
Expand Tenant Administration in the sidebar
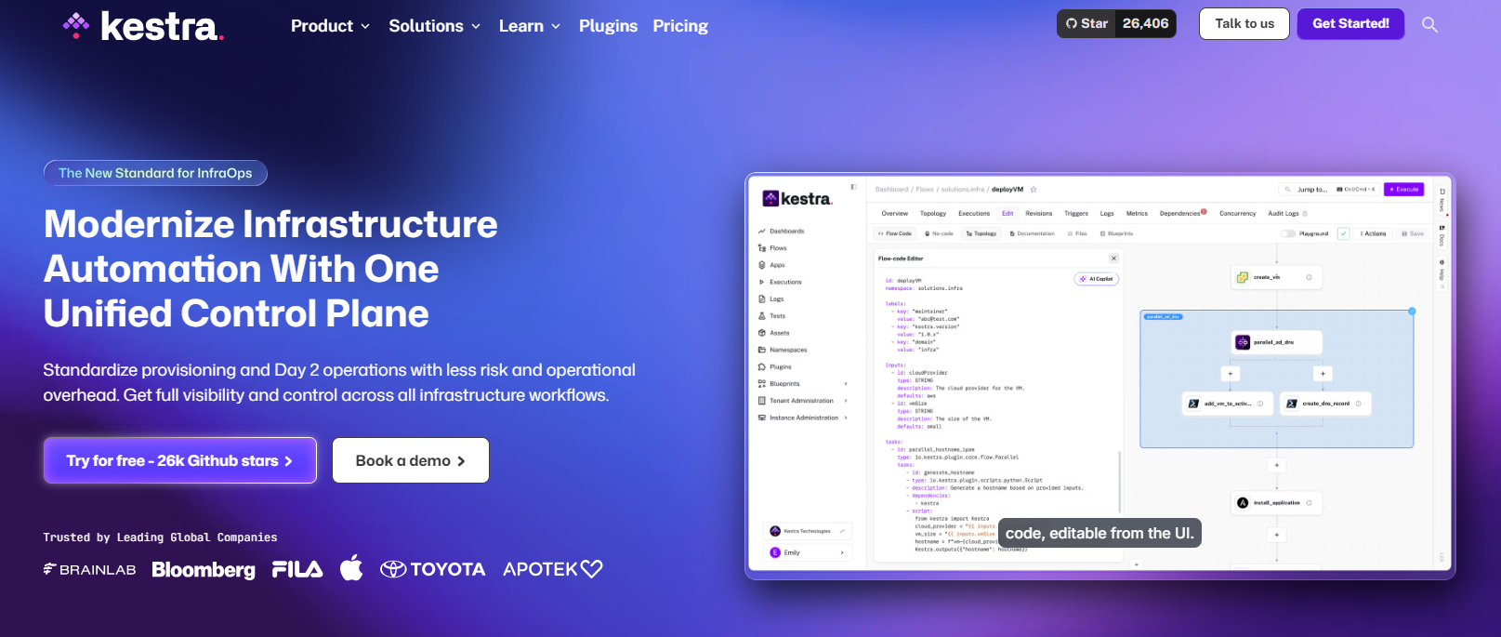[803, 401]
